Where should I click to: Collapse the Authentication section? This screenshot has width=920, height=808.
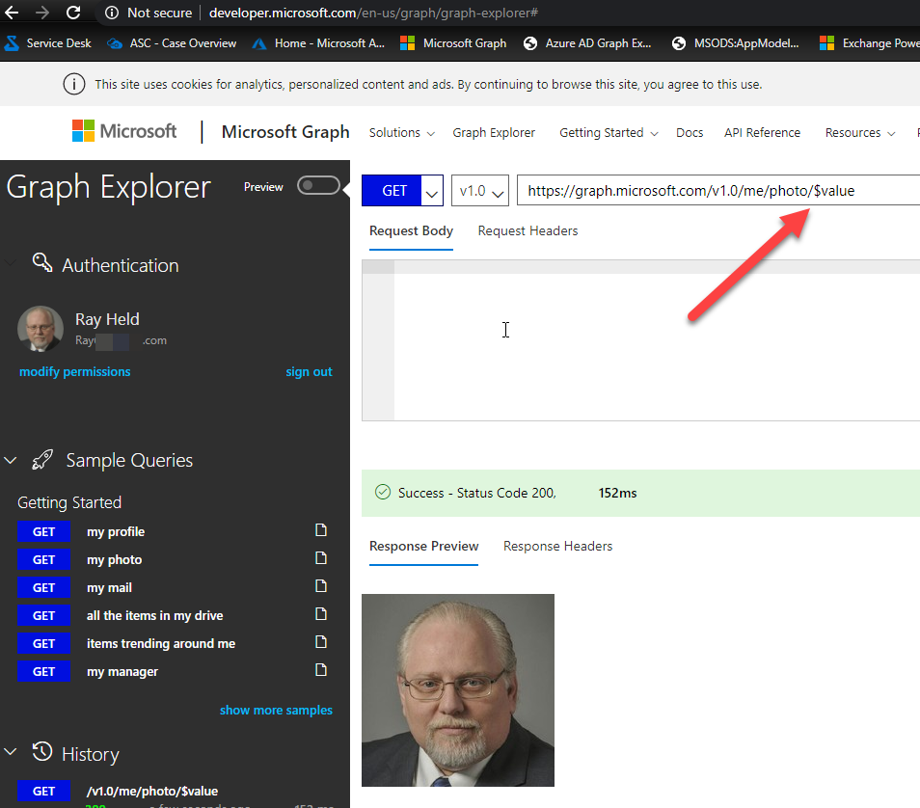click(11, 263)
